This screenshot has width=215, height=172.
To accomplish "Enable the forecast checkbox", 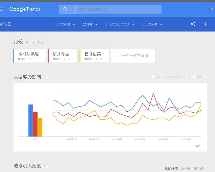I will click(x=194, y=77).
